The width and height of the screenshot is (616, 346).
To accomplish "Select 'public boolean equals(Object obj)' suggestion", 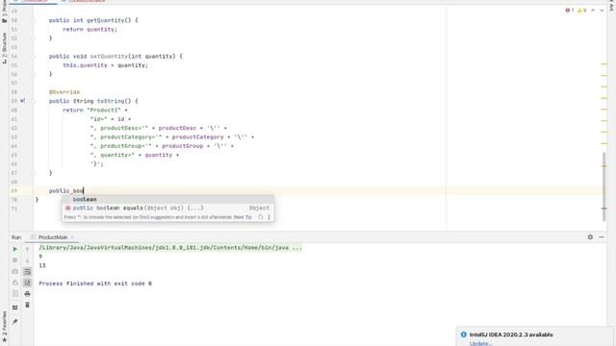I will 168,208.
